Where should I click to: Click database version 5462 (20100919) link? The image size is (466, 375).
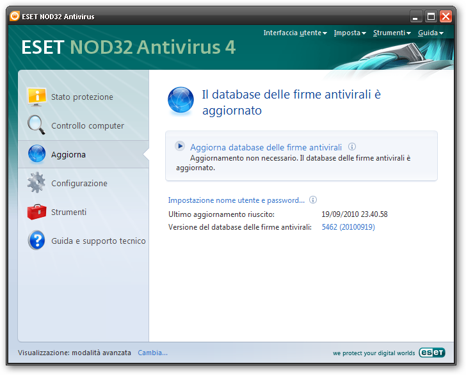[x=348, y=227]
